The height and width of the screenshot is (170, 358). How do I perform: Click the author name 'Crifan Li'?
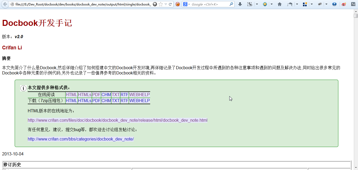(12, 48)
